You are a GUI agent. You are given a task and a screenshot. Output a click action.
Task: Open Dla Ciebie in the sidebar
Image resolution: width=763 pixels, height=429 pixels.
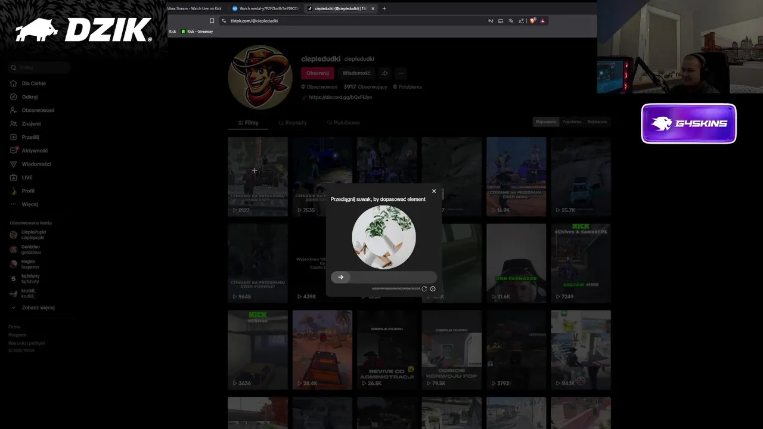[x=33, y=83]
